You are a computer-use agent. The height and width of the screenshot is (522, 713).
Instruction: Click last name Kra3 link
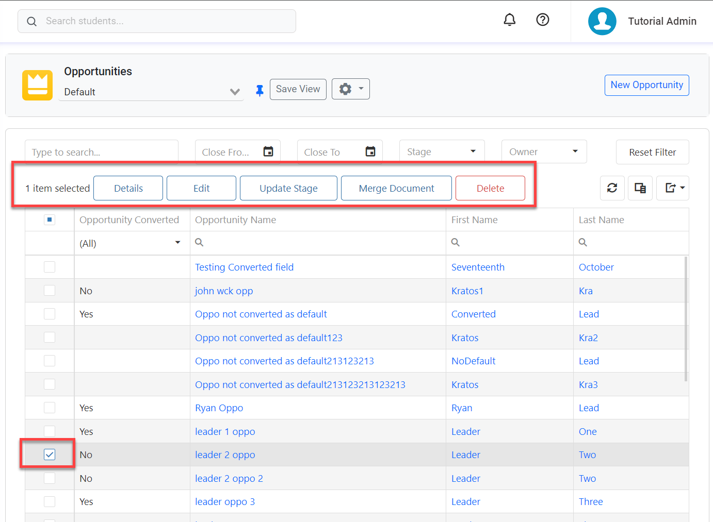588,384
